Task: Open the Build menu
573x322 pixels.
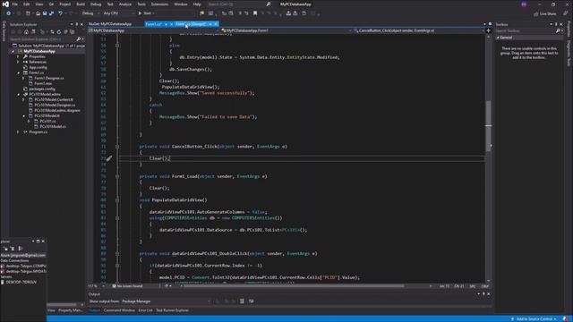Action: pyautogui.click(x=81, y=4)
